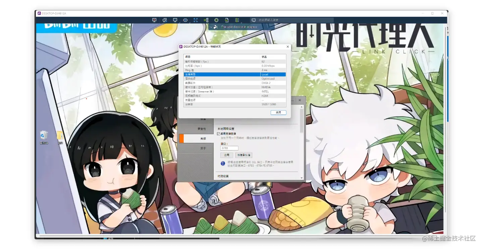Click the Splashtop icon in main title bar
The height and width of the screenshot is (249, 483).
39,13
